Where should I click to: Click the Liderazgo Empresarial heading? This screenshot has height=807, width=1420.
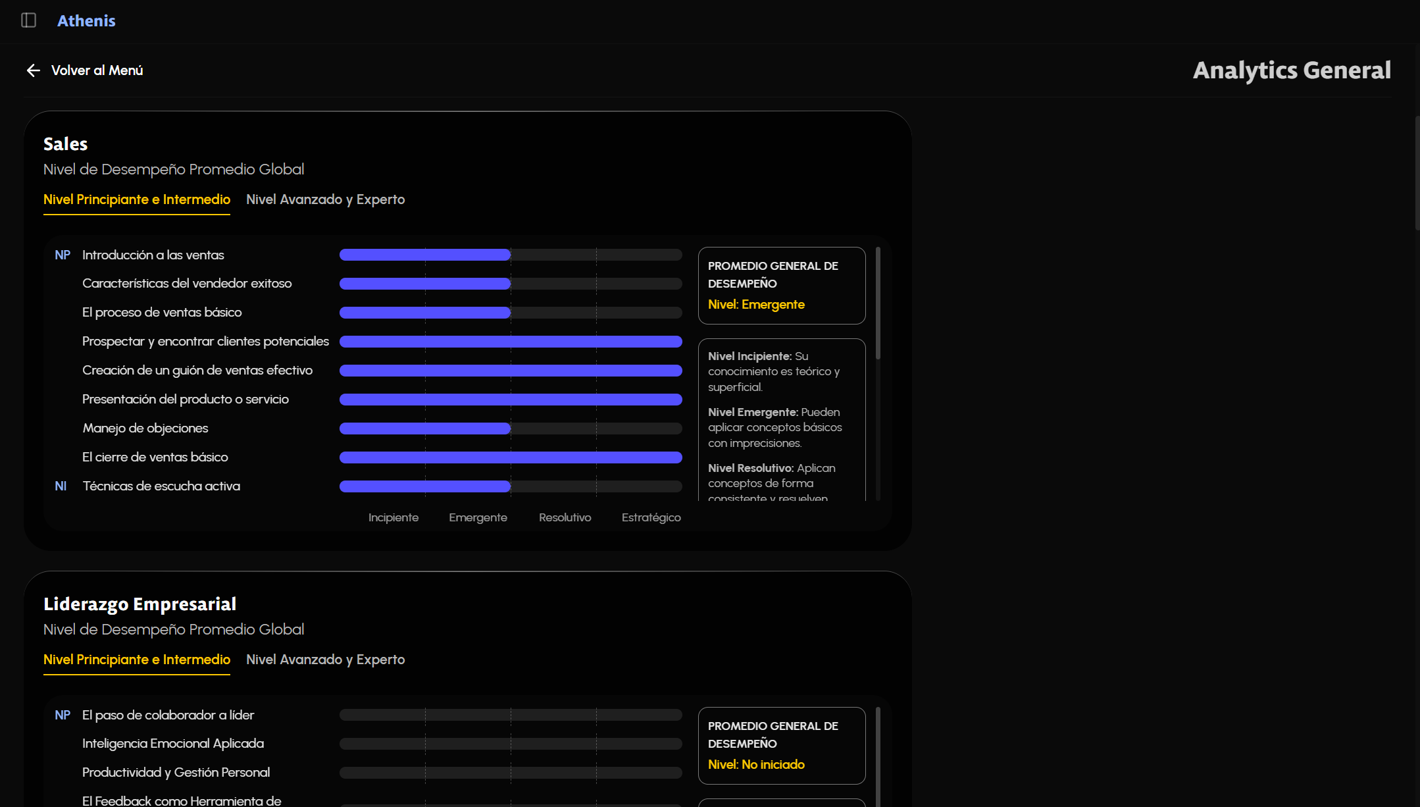pos(139,604)
